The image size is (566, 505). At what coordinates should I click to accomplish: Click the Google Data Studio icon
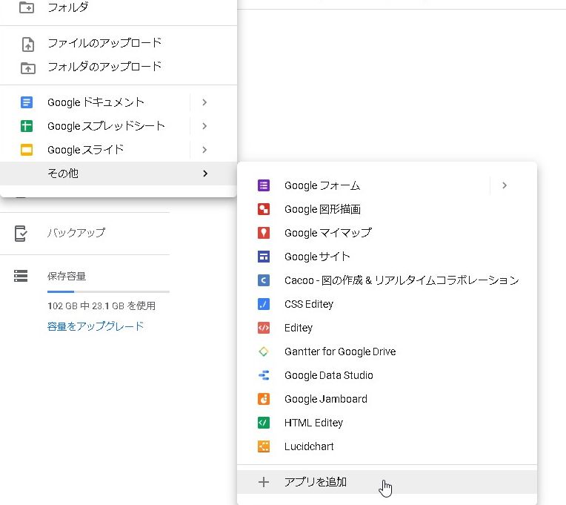(x=263, y=375)
